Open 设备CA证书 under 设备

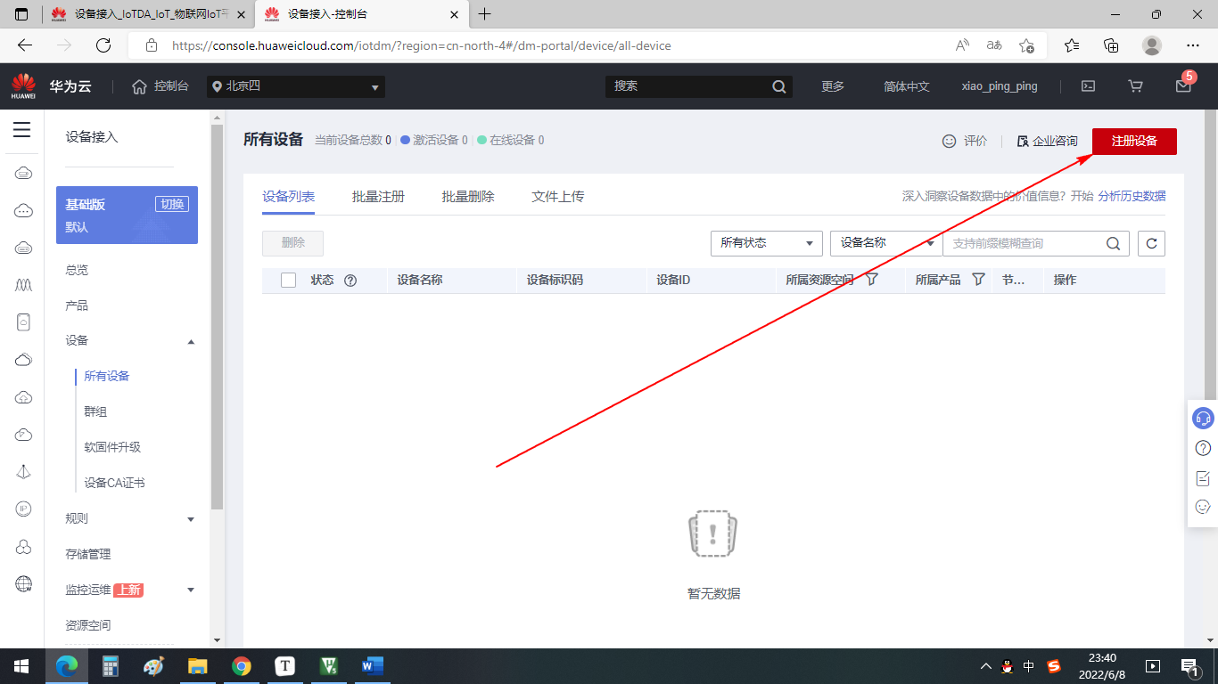click(x=114, y=483)
